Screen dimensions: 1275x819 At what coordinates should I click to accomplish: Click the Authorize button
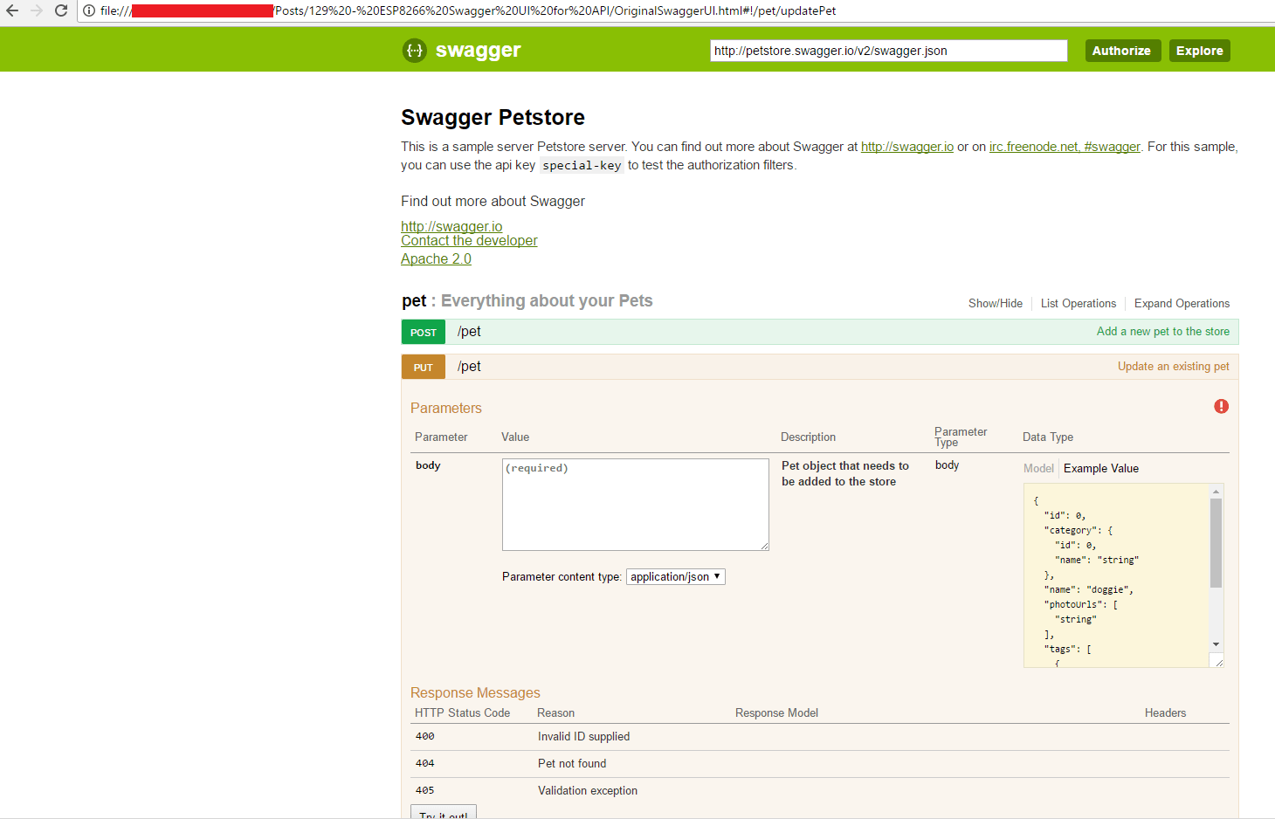[x=1122, y=50]
